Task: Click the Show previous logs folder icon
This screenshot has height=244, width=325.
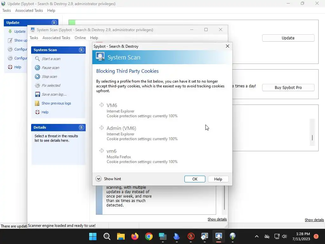Action: tap(37, 103)
